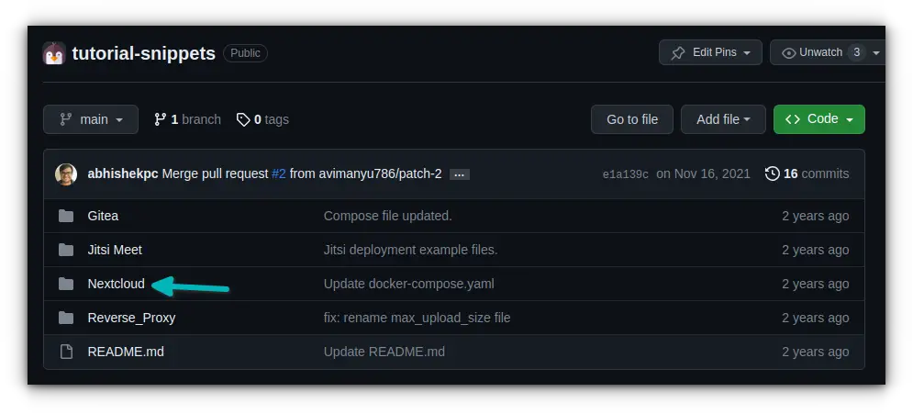Click the code brackets icon on Code button
Image resolution: width=913 pixels, height=414 pixels.
[793, 119]
